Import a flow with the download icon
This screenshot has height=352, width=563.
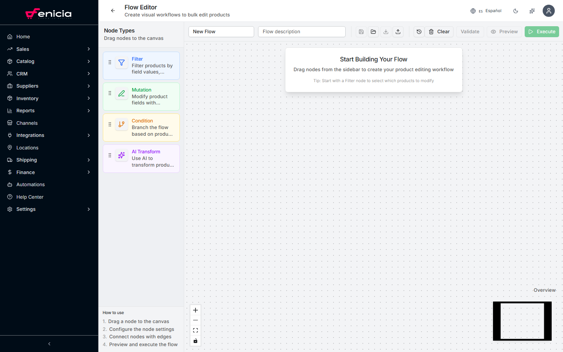(386, 31)
